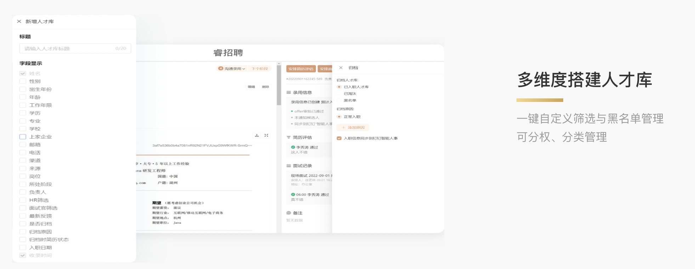Click the 添加原因 button
Viewport: 695px width, 269px height.
tap(353, 127)
